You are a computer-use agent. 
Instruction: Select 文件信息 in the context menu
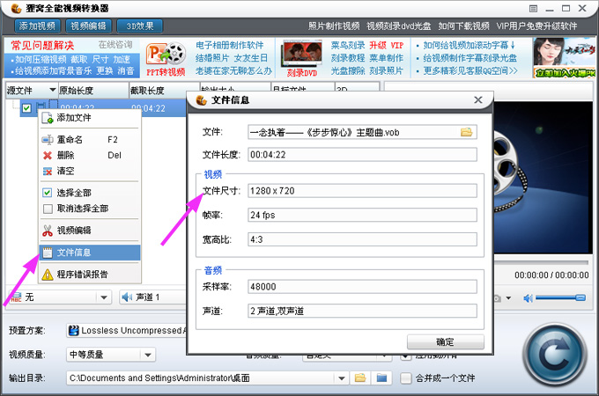point(90,253)
